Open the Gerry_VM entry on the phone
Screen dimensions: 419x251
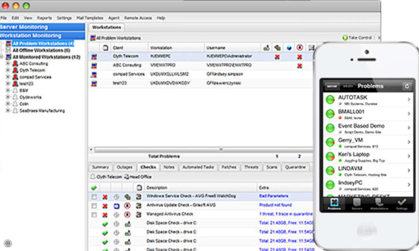click(368, 142)
